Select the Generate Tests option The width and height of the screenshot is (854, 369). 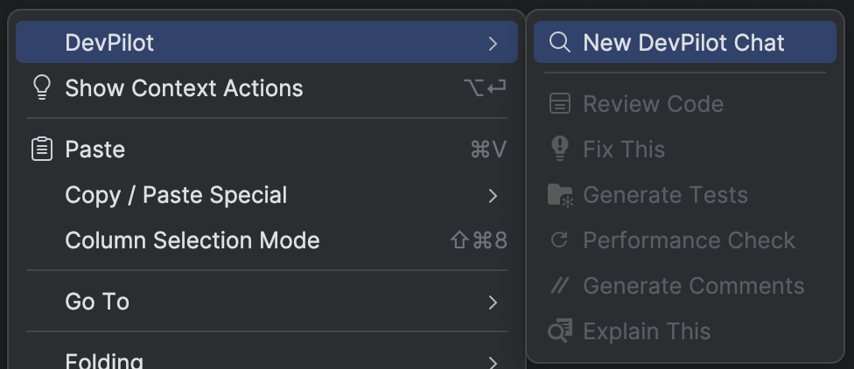(x=684, y=195)
